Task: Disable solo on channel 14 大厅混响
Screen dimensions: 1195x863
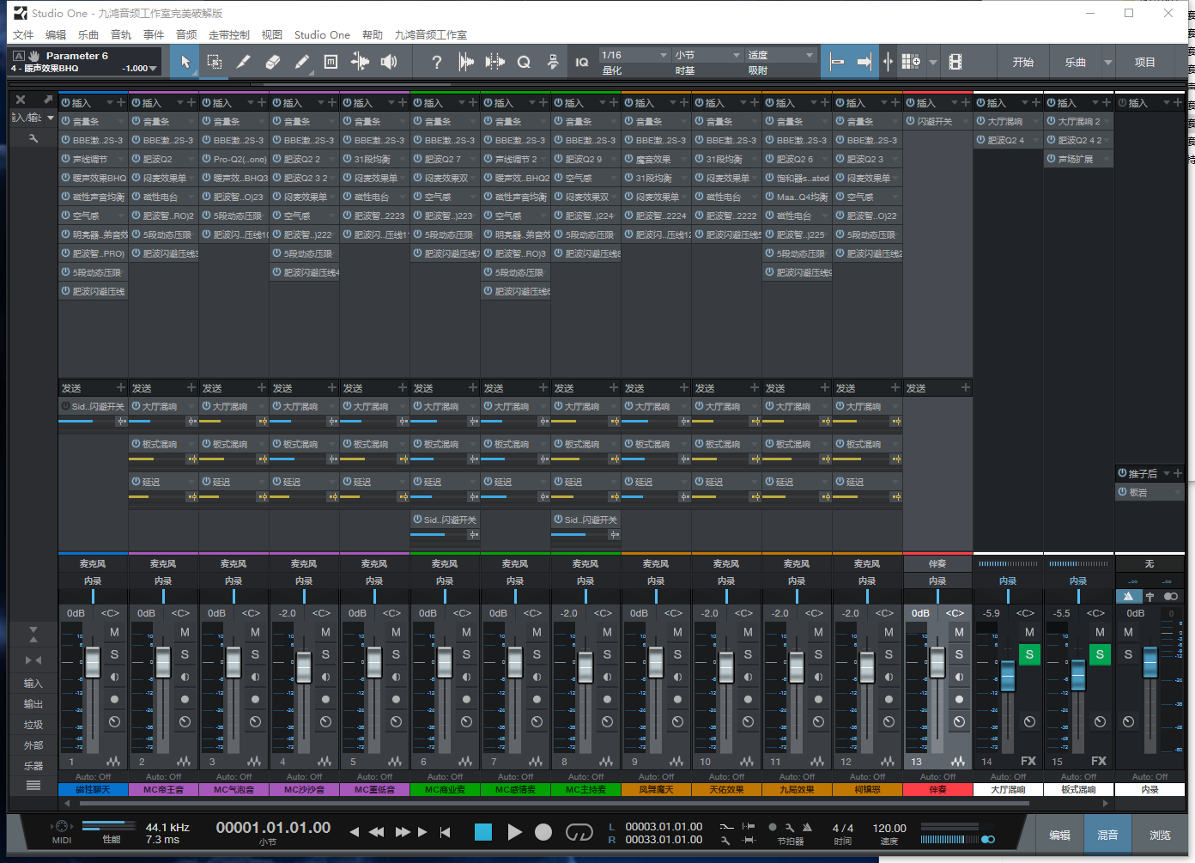Action: 1029,654
